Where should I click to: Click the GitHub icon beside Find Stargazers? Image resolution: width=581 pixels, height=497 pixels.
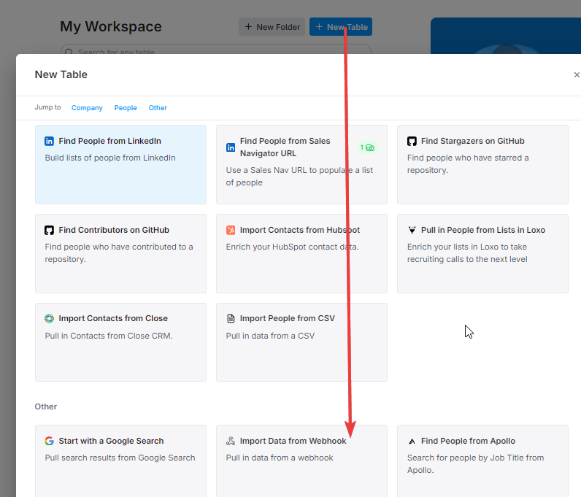pyautogui.click(x=412, y=142)
